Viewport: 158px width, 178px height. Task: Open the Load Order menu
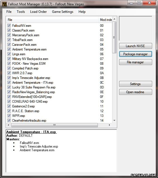[38, 12]
